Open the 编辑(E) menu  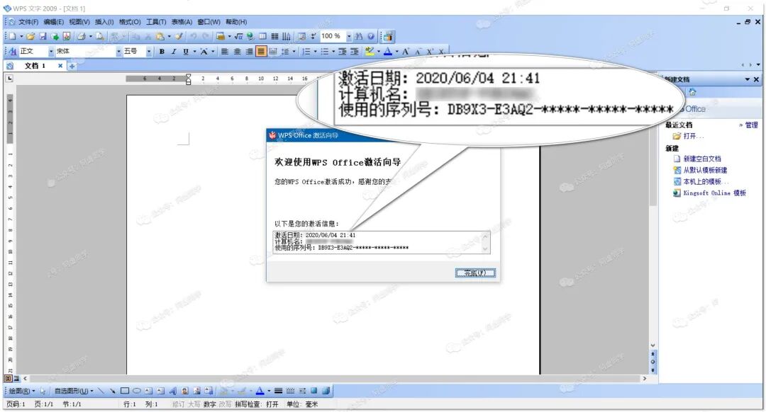click(54, 22)
